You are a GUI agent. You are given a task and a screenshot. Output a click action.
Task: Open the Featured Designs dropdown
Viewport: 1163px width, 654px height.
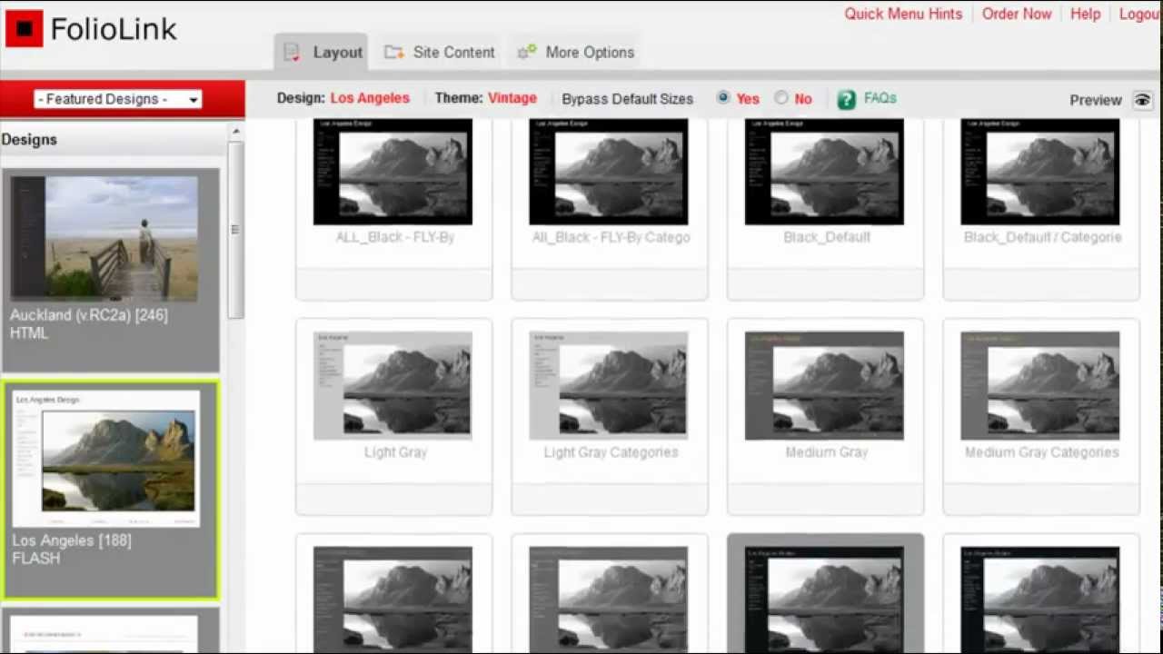118,99
